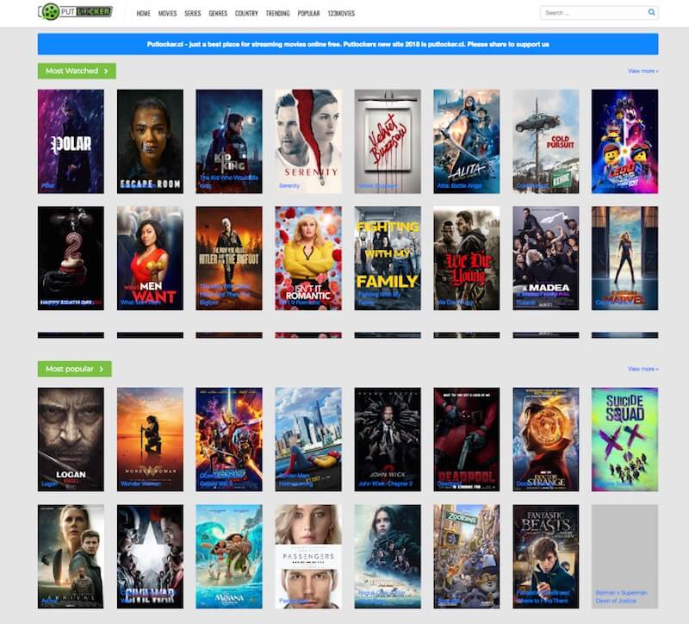Go to the Popular page
Image resolution: width=689 pixels, height=624 pixels.
point(308,13)
